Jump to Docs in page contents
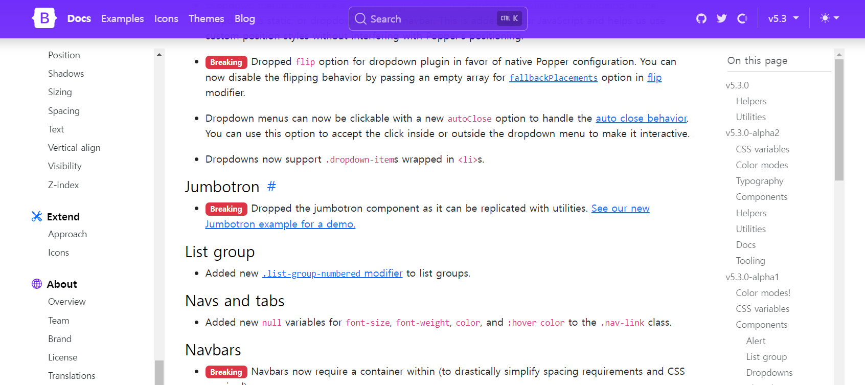The width and height of the screenshot is (865, 385). tap(745, 245)
